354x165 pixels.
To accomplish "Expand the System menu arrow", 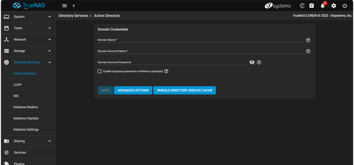I will 50,17.
